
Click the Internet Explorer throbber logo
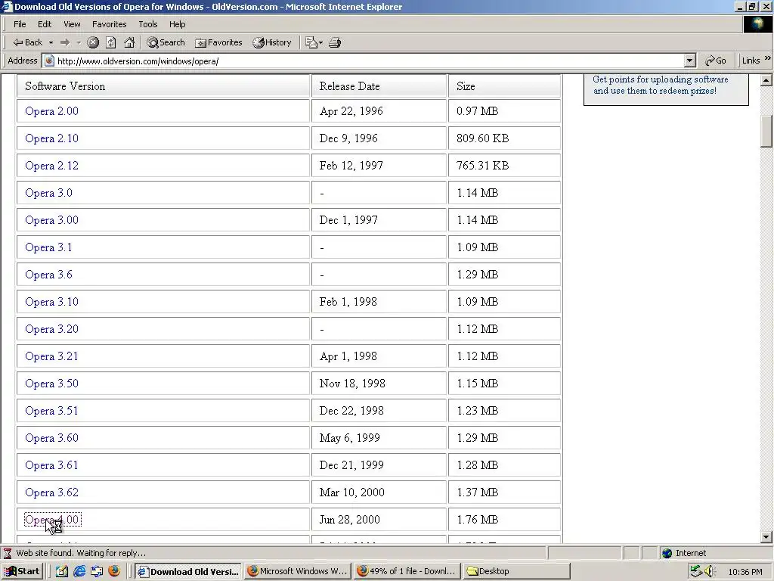757,24
